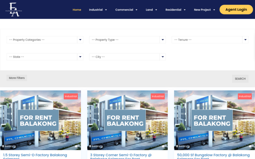This screenshot has width=255, height=159.
Task: Click the SEARCH button
Action: [x=240, y=79]
